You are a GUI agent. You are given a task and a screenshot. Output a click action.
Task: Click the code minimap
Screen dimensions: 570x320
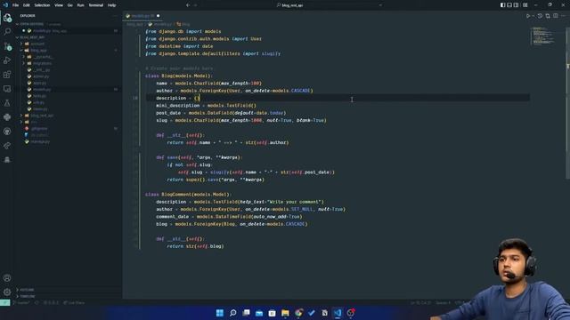(x=542, y=36)
